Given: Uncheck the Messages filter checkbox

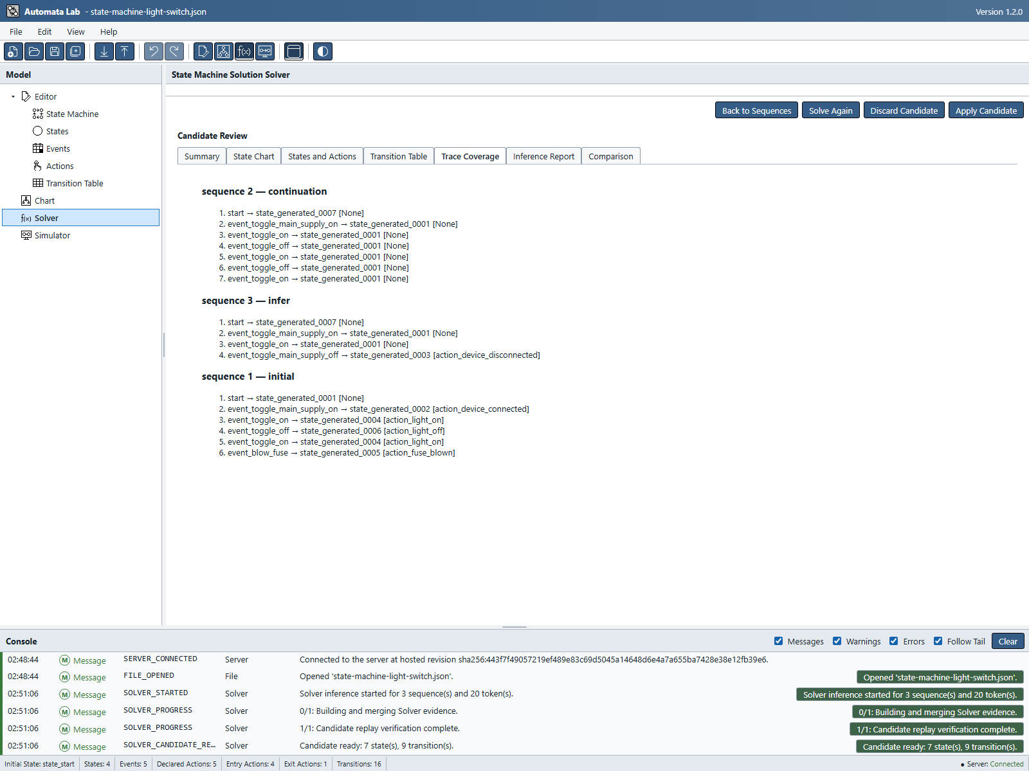Looking at the screenshot, I should tap(779, 641).
